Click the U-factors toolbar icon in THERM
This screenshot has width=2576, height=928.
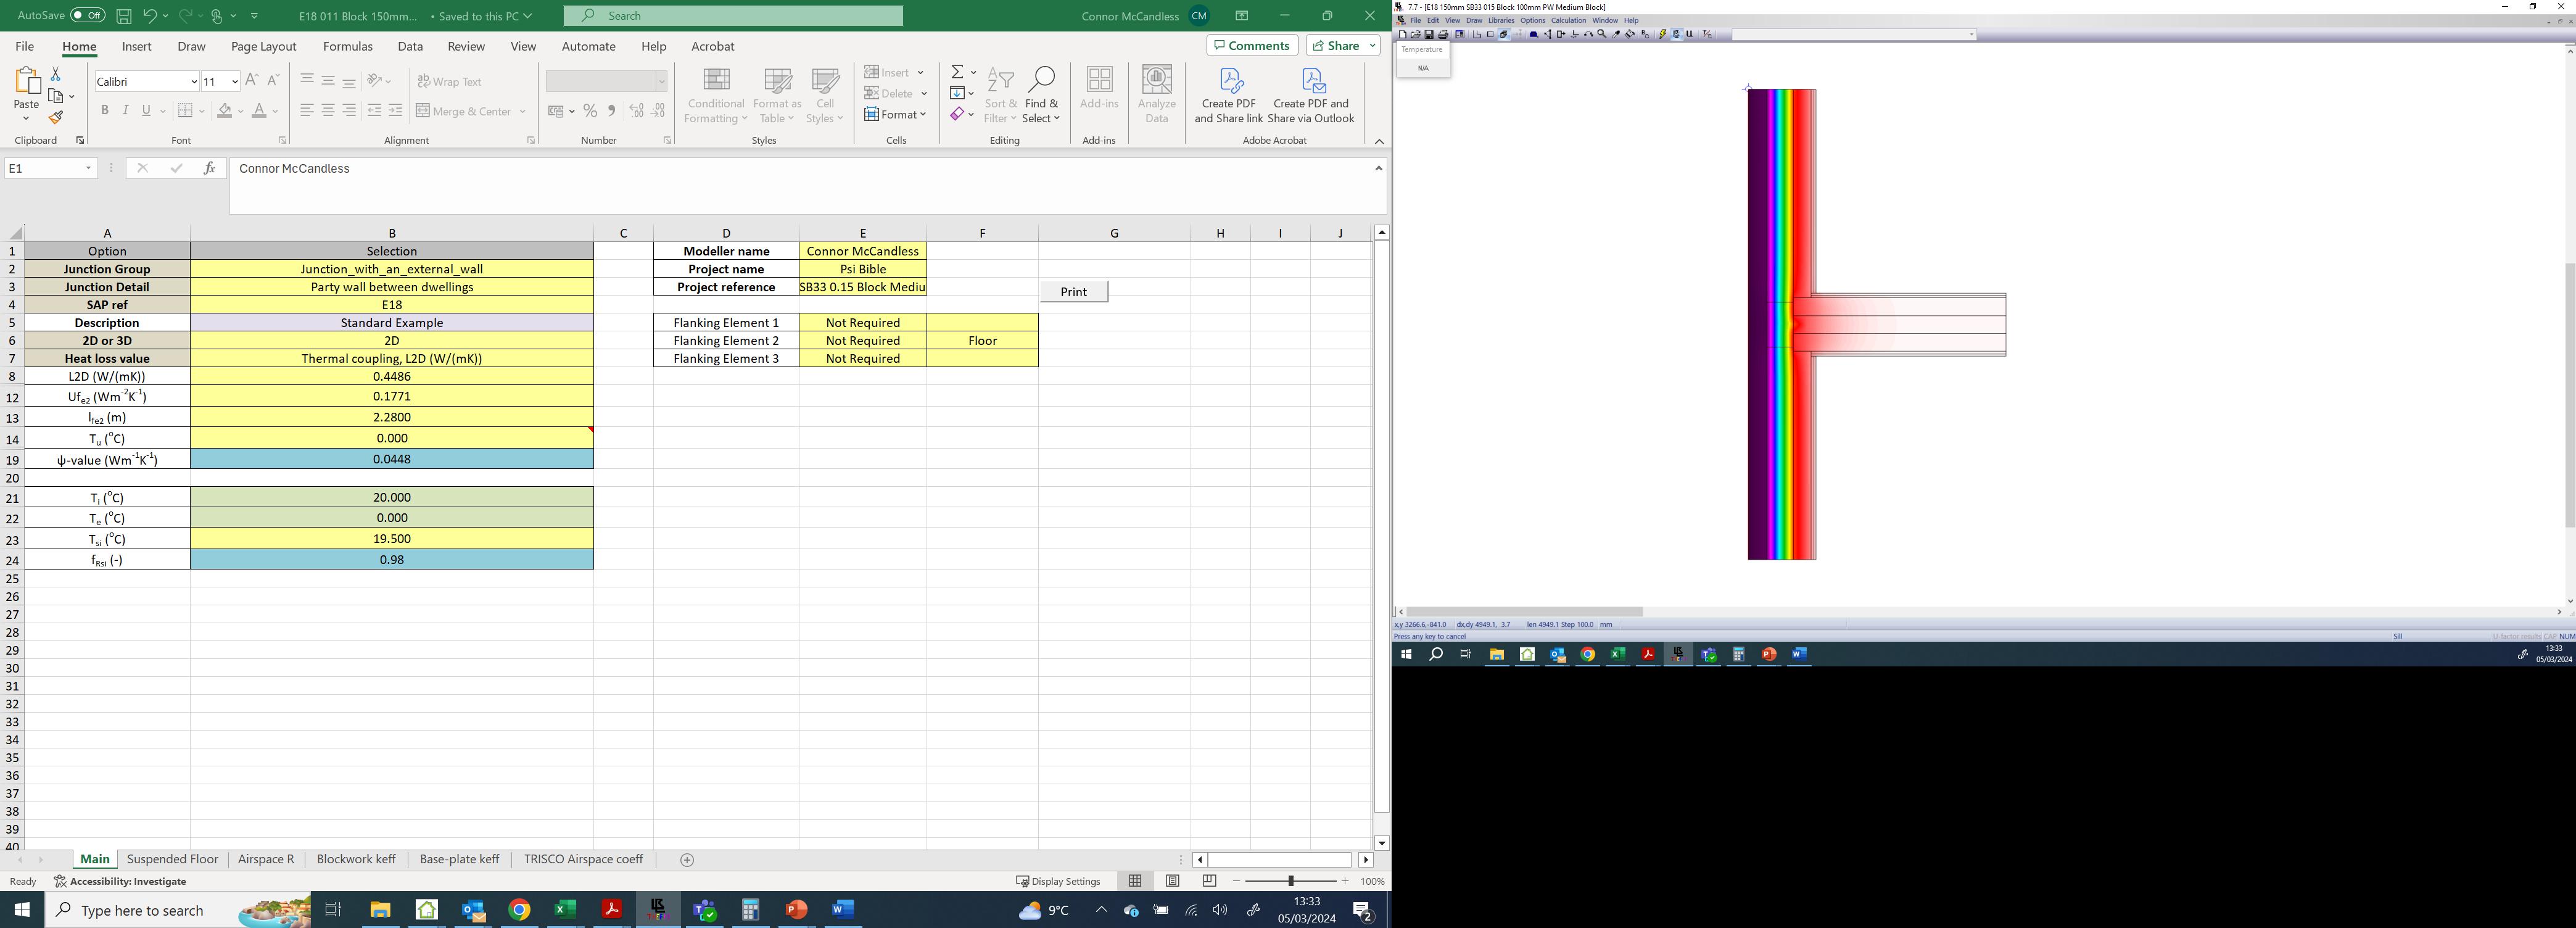pos(1690,34)
